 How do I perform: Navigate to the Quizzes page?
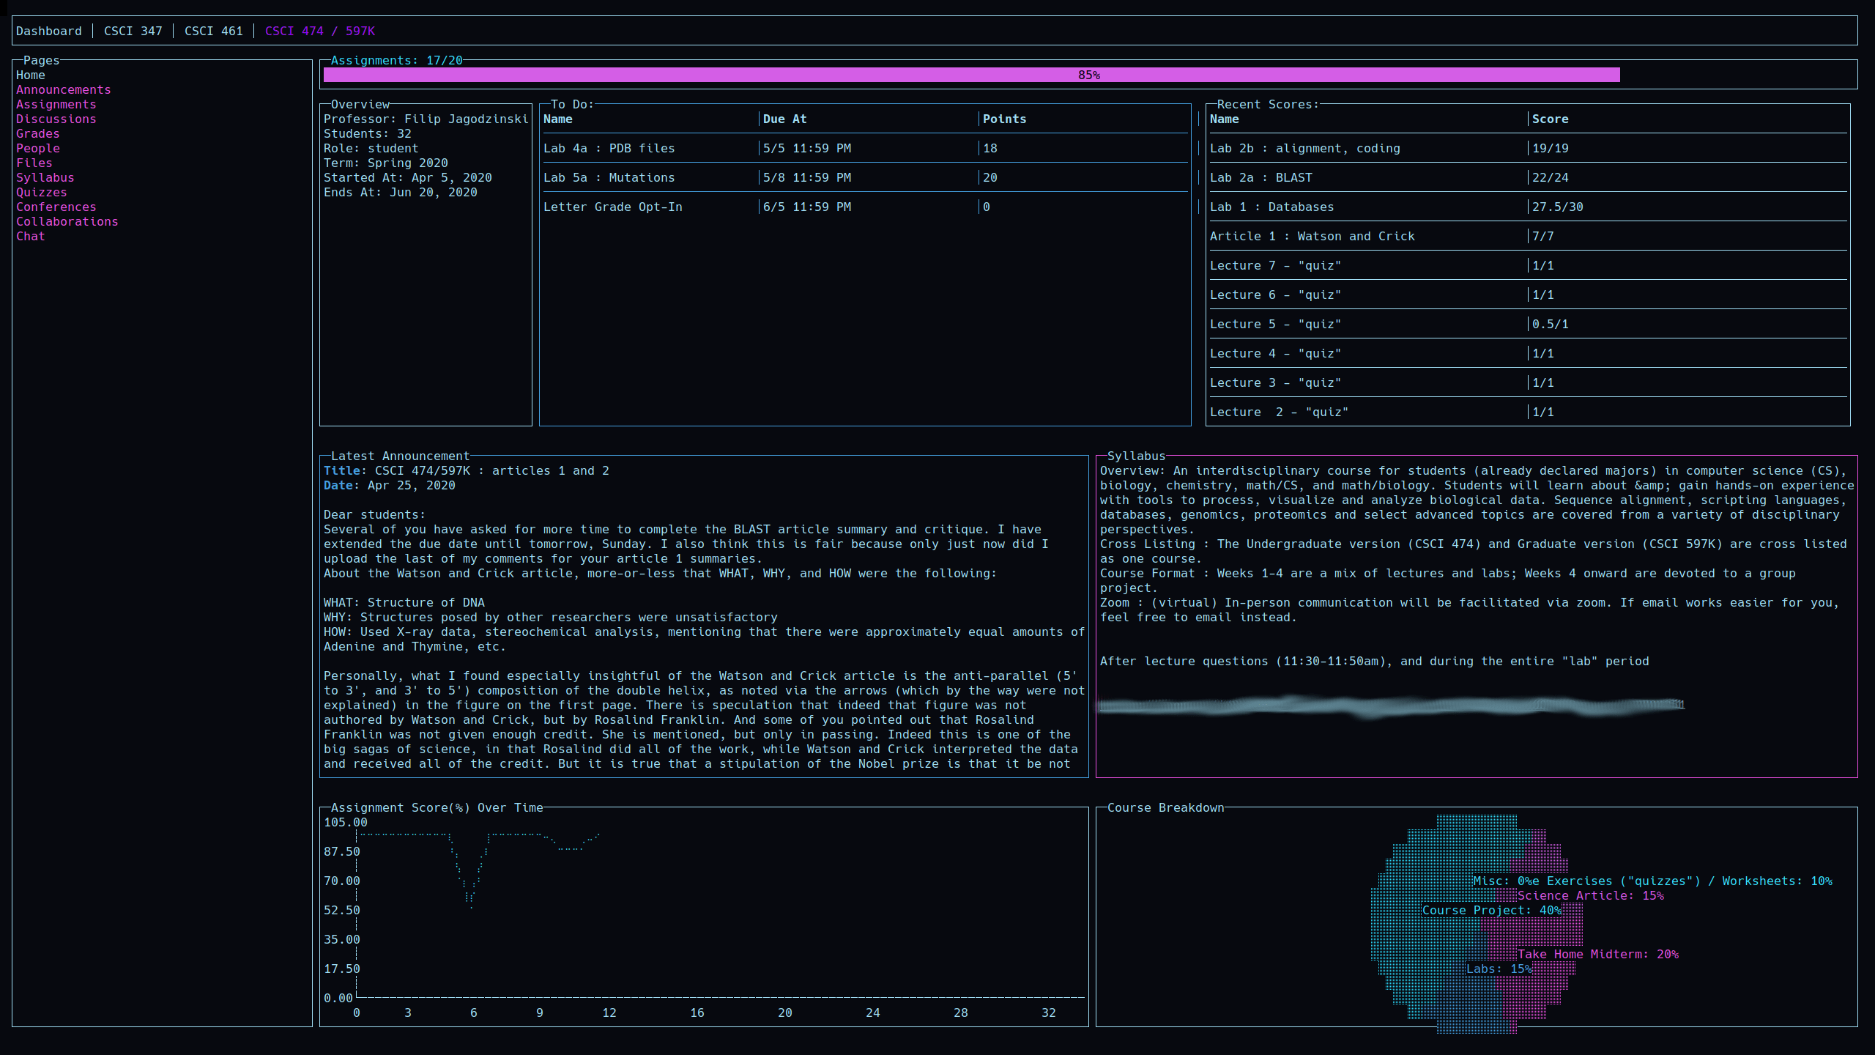42,192
